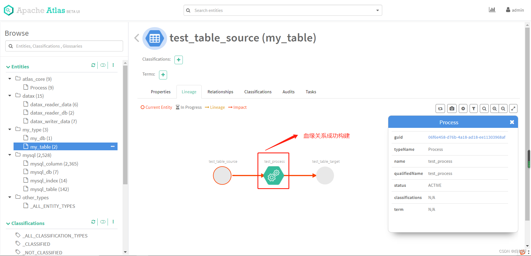Click the lineage zoom-out magnifier icon
Screen dimensions: 531x256
pos(503,108)
